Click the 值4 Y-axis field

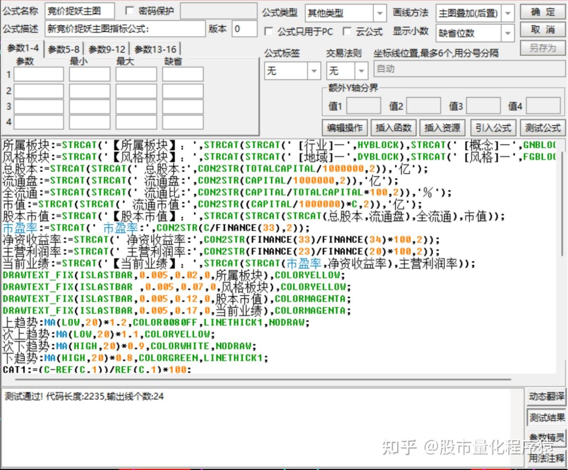coord(542,106)
